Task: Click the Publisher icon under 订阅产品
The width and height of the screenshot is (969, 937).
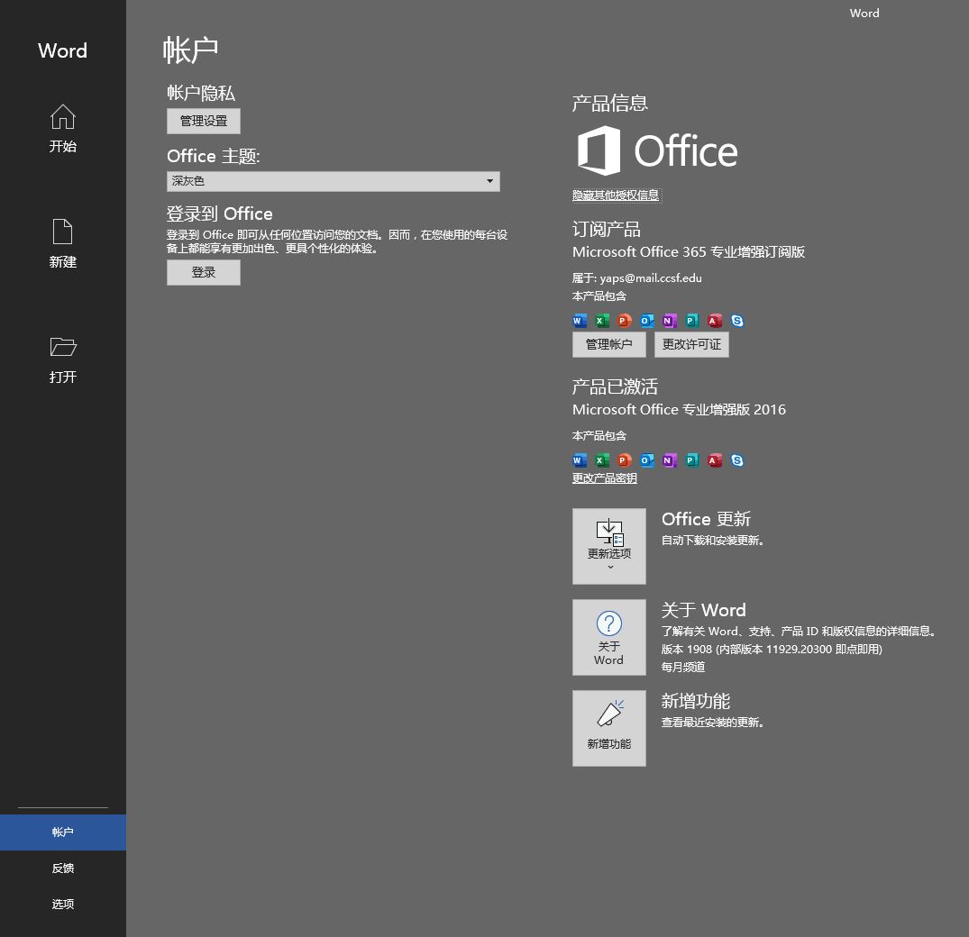Action: tap(692, 321)
